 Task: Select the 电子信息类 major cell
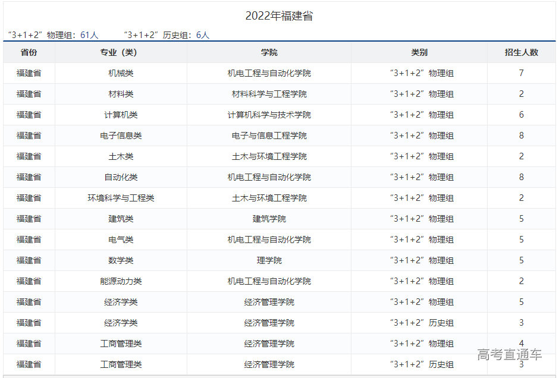point(121,136)
